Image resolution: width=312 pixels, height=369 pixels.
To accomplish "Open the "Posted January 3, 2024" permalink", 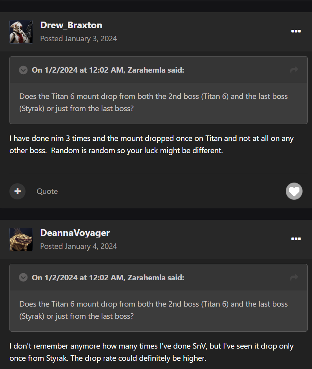I will [x=78, y=38].
